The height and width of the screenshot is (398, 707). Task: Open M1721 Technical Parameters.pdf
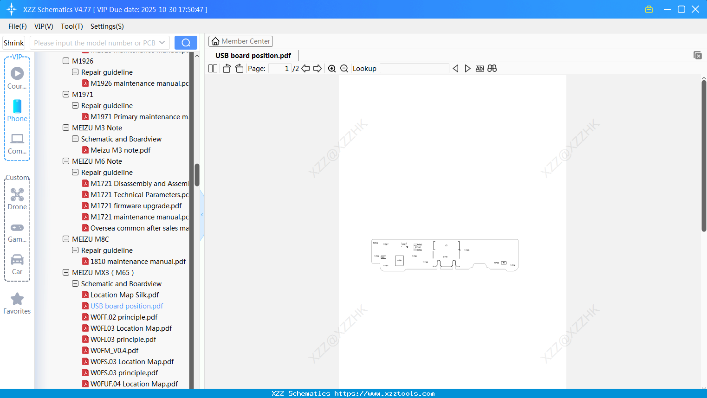(x=136, y=195)
